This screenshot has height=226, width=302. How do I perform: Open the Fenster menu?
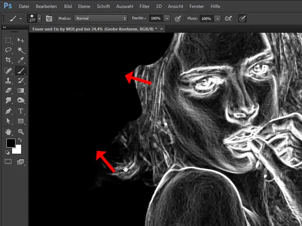click(x=197, y=6)
